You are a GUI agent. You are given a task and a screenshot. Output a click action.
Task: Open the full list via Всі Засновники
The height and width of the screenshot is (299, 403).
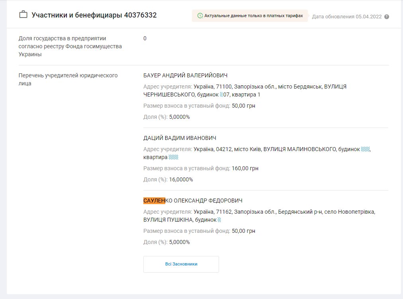[x=181, y=264]
